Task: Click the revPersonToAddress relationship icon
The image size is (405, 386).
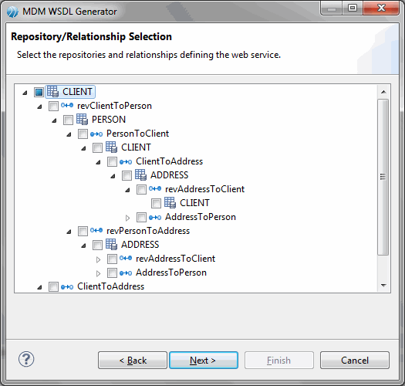Action: [x=96, y=230]
